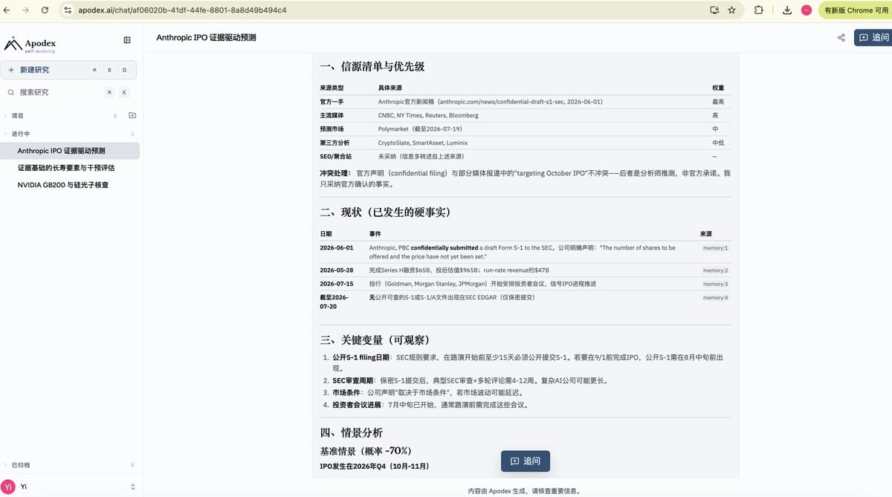Click the 三、关键变量（可观察）heading
Viewport: 892px width, 497px height.
click(375, 340)
